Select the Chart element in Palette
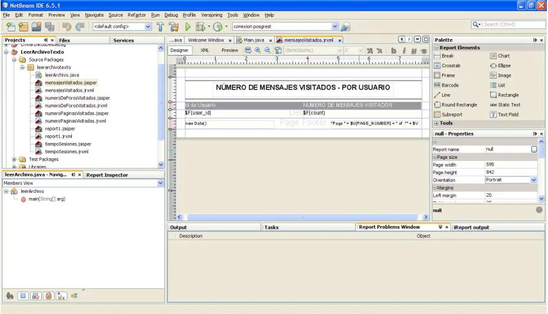548x314 pixels. [500, 56]
